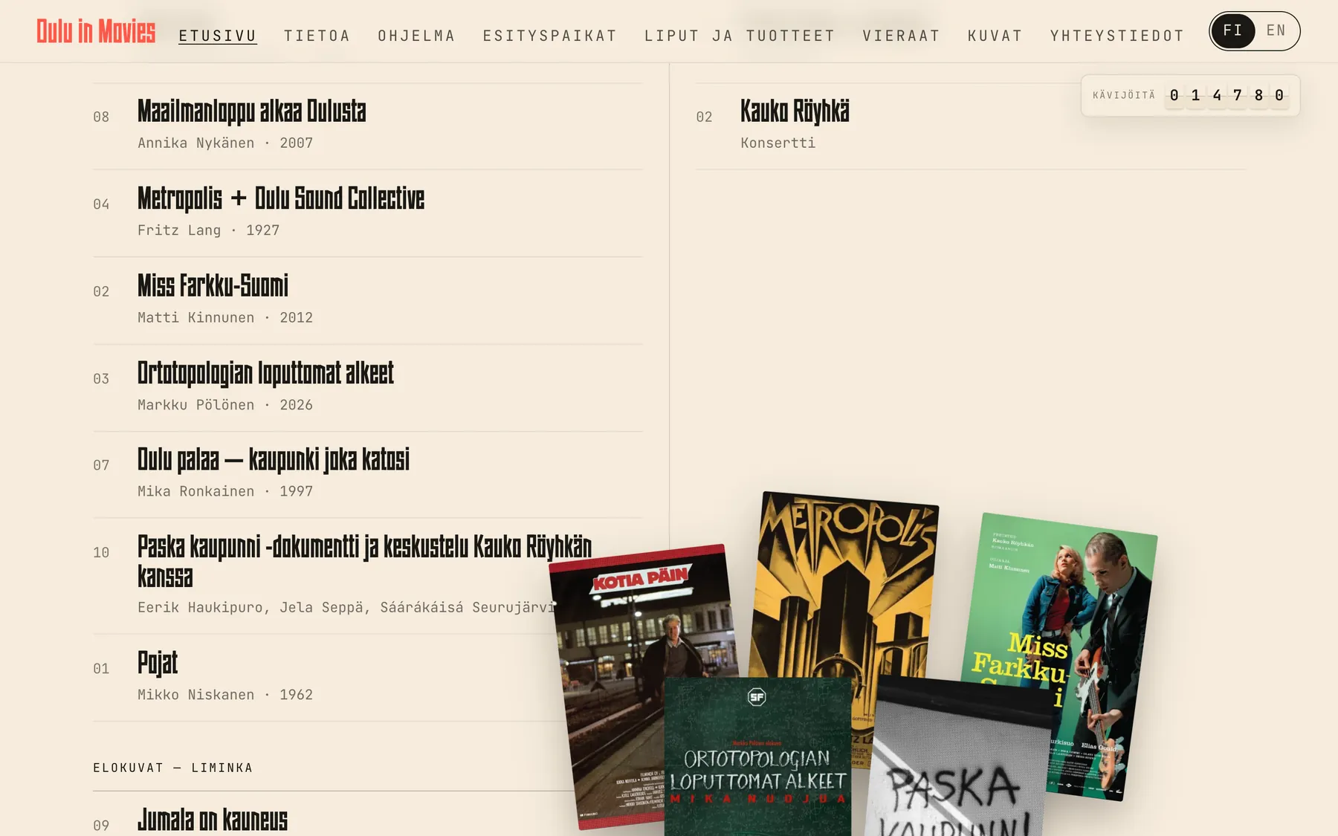Screen dimensions: 1338x836
Task: Open Metropolis + Oulu Sound Collective entry
Action: pos(281,198)
